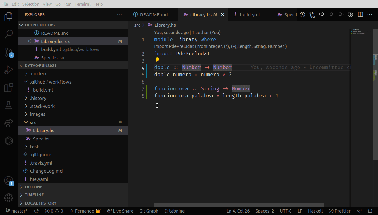
Task: Show file history clock icon in editor toolbar
Action: pos(303,14)
